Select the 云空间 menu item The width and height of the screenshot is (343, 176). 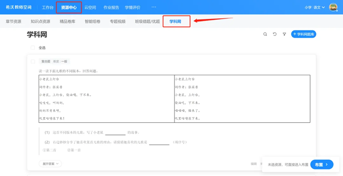tap(90, 7)
